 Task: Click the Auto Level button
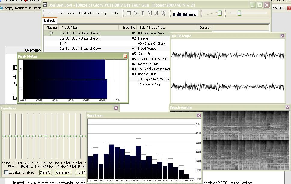click(63, 172)
